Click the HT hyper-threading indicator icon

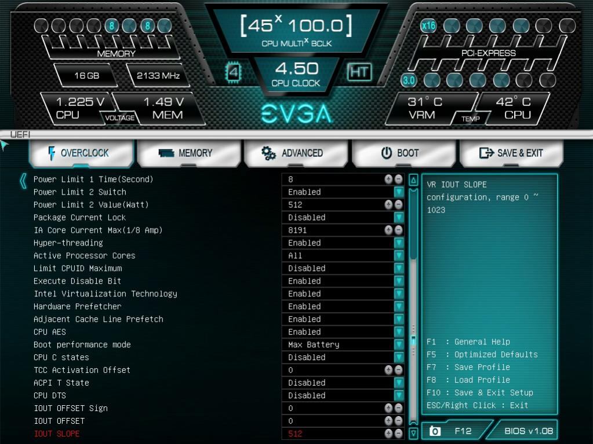pyautogui.click(x=359, y=72)
